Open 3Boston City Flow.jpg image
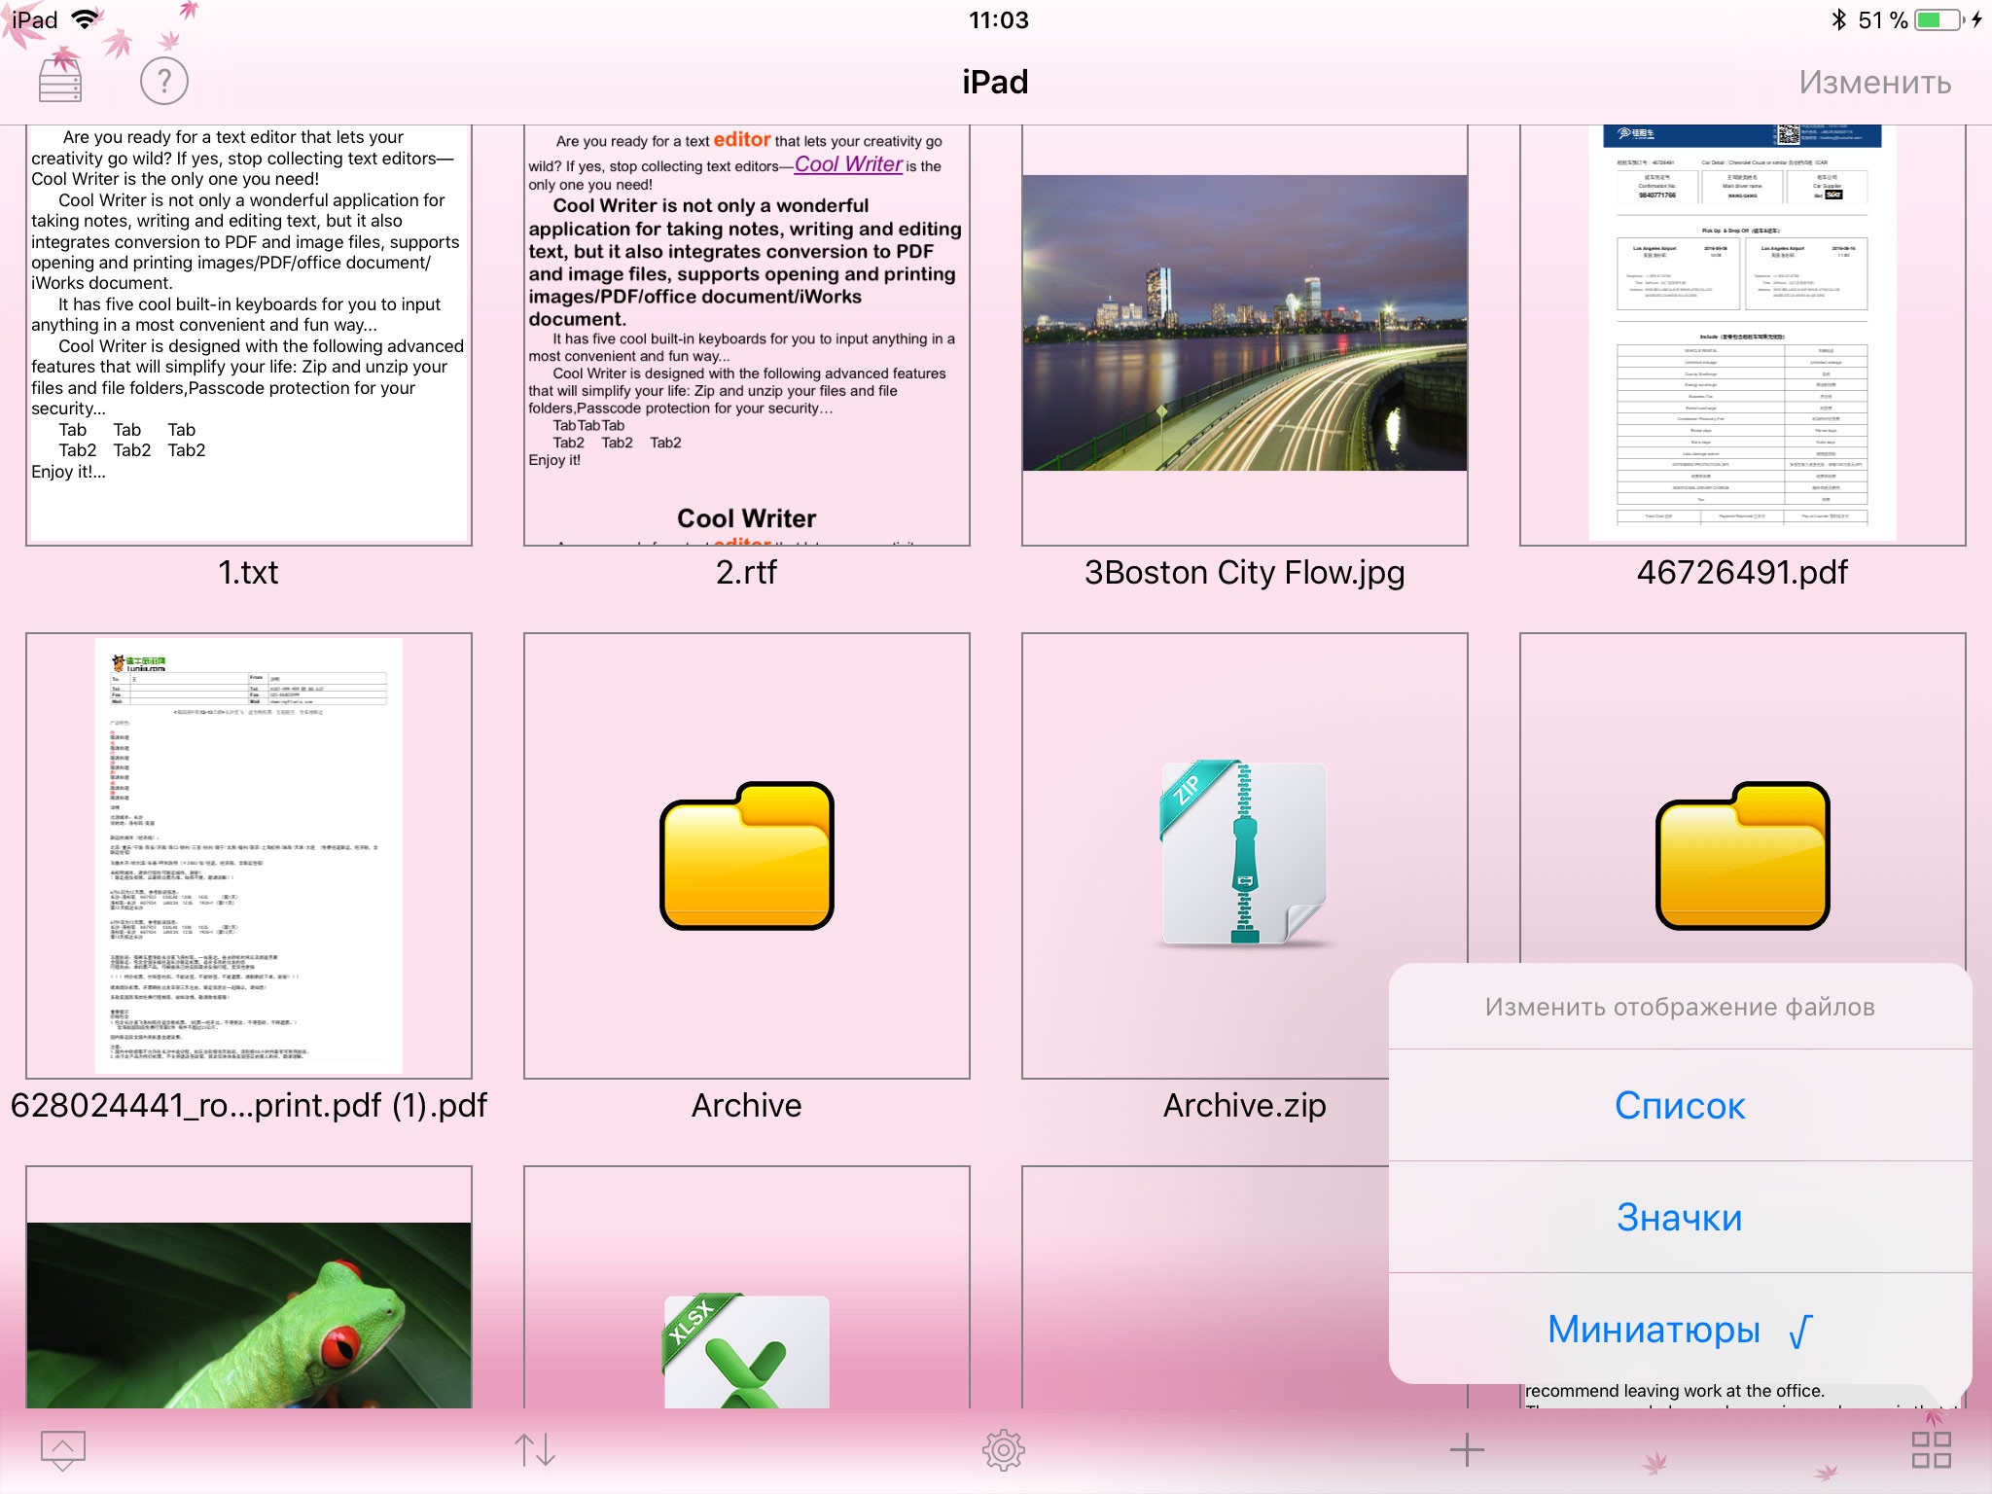 1244,324
